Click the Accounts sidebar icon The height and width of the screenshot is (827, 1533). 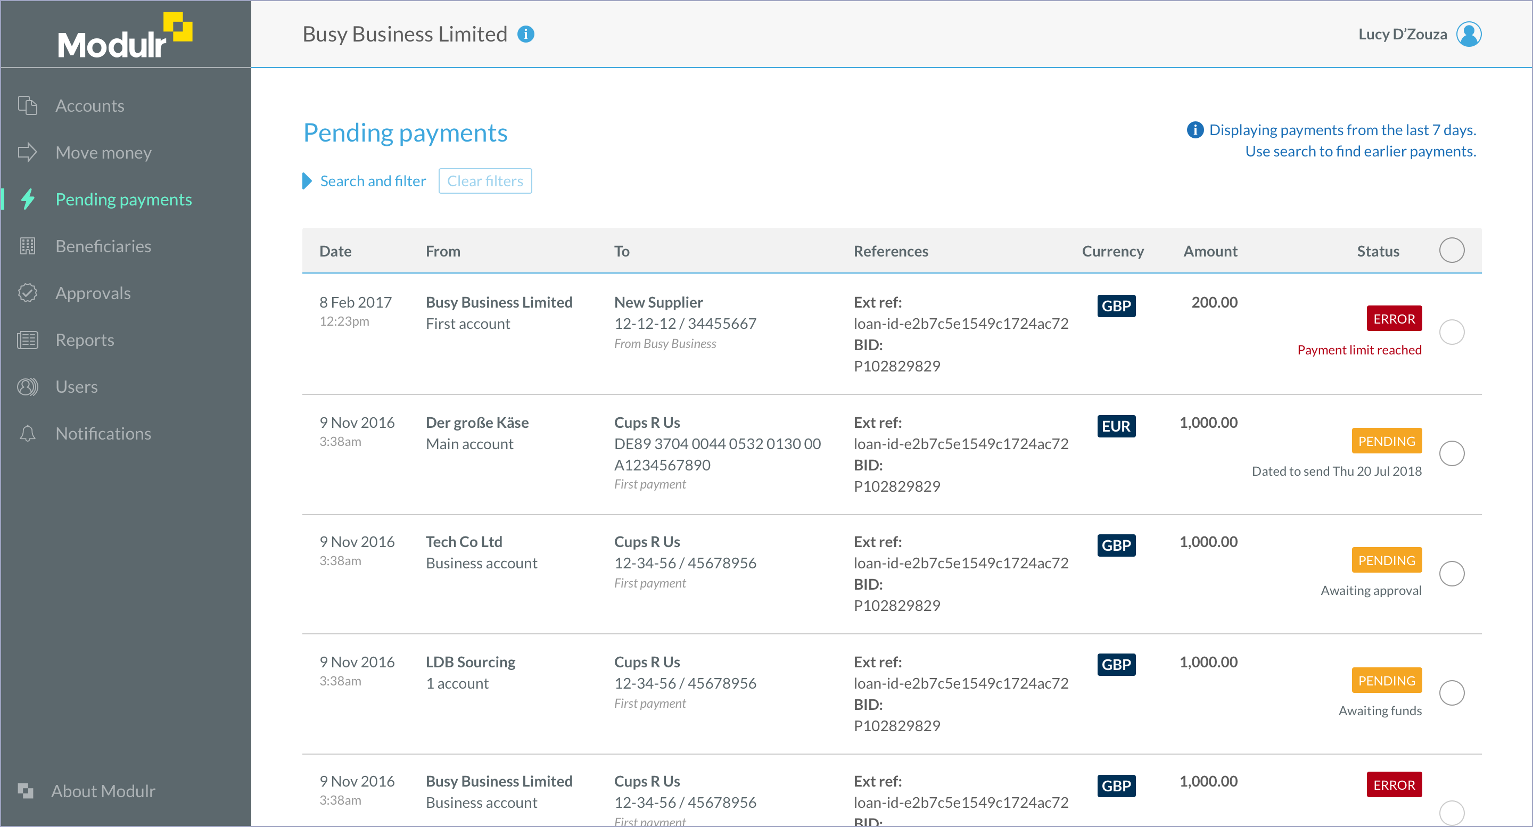[27, 105]
